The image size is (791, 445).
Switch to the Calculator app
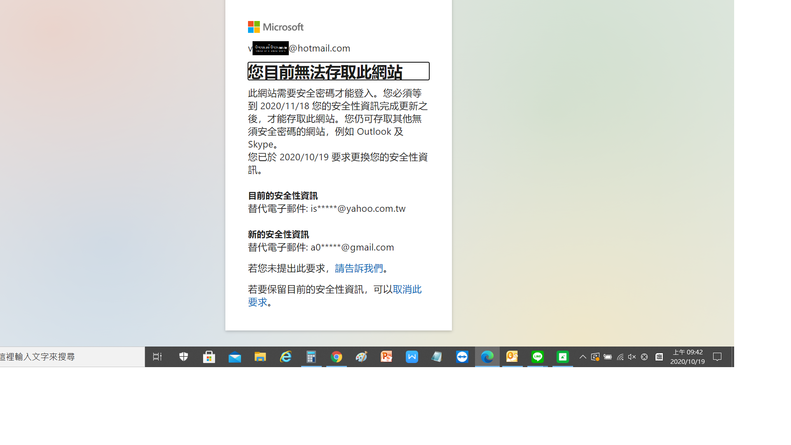311,357
